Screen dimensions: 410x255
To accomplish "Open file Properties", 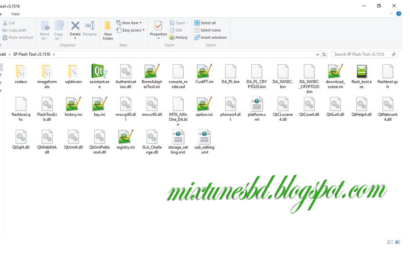I will coord(159,30).
